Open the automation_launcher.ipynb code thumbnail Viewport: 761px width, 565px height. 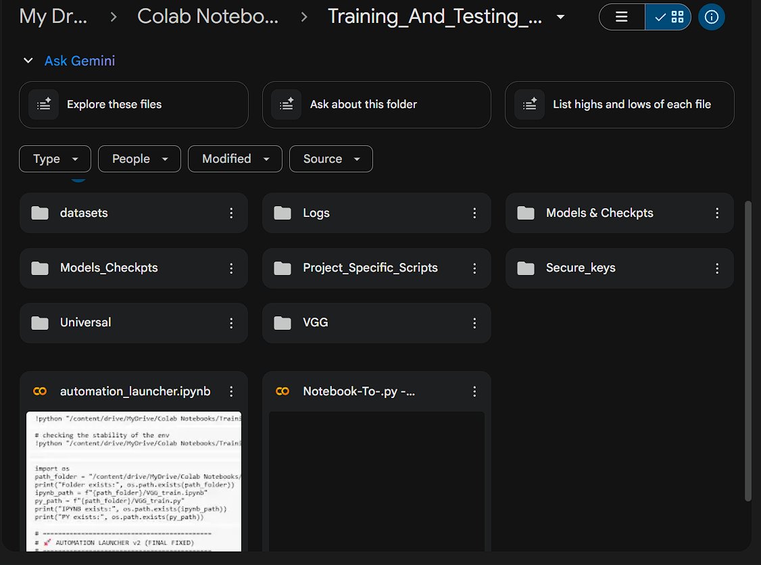[x=133, y=480]
